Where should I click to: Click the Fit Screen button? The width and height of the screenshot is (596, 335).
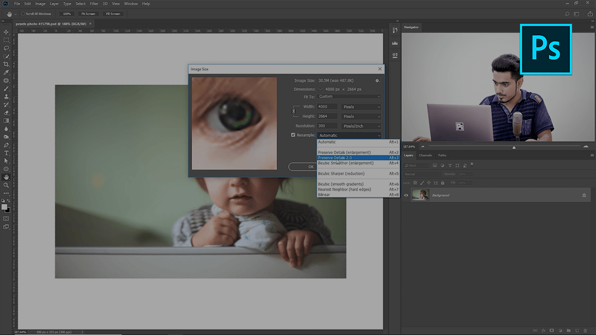(88, 14)
